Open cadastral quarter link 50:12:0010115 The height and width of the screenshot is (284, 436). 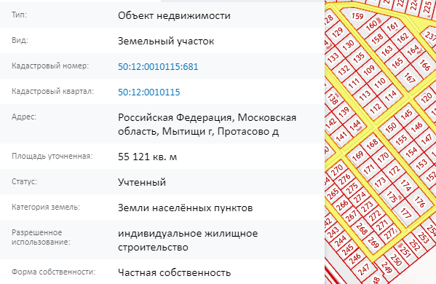149,92
